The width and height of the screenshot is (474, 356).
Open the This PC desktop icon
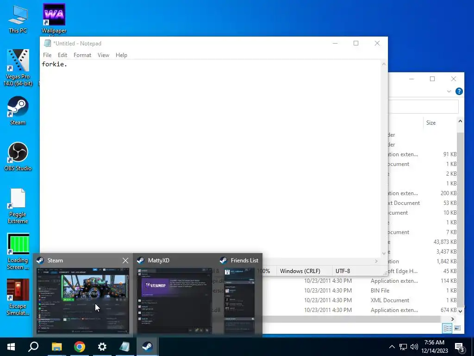pyautogui.click(x=18, y=19)
